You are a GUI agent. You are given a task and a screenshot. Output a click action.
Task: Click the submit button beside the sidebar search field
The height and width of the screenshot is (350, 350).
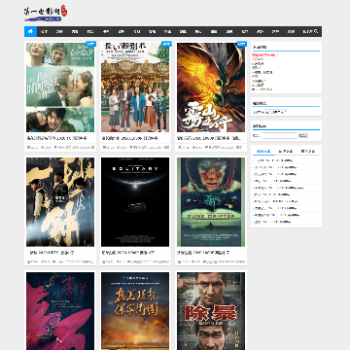pyautogui.click(x=302, y=135)
